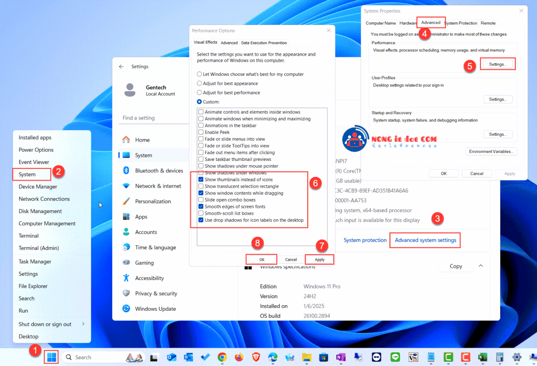537x366 pixels.
Task: Collapse the Windows specifications section
Action: coord(480,266)
